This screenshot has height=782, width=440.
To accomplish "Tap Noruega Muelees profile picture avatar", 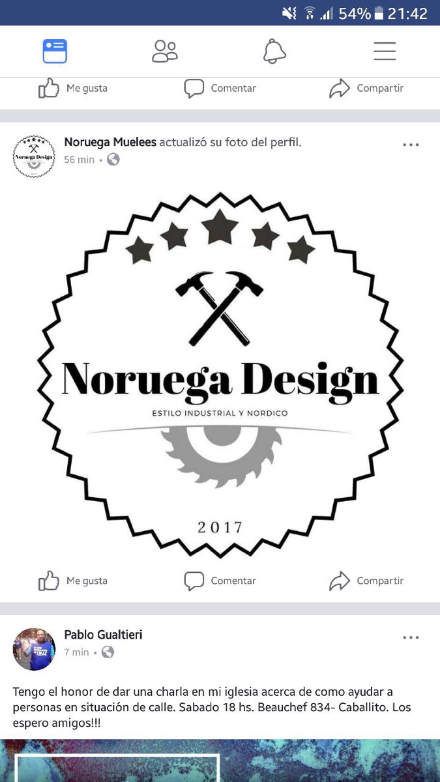I will coord(34,156).
